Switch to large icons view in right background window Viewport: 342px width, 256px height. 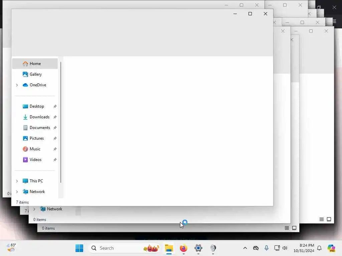329,219
